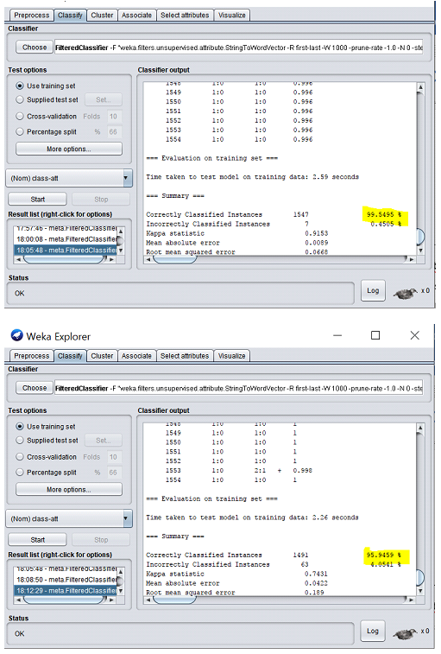
Task: Open Select attributes tab in the 99.5495% window
Action: (185, 15)
